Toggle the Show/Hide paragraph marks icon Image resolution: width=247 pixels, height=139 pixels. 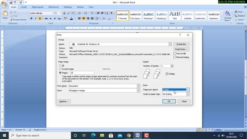(112, 13)
